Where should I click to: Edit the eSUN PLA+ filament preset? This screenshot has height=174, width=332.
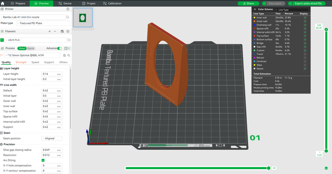coord(69,40)
